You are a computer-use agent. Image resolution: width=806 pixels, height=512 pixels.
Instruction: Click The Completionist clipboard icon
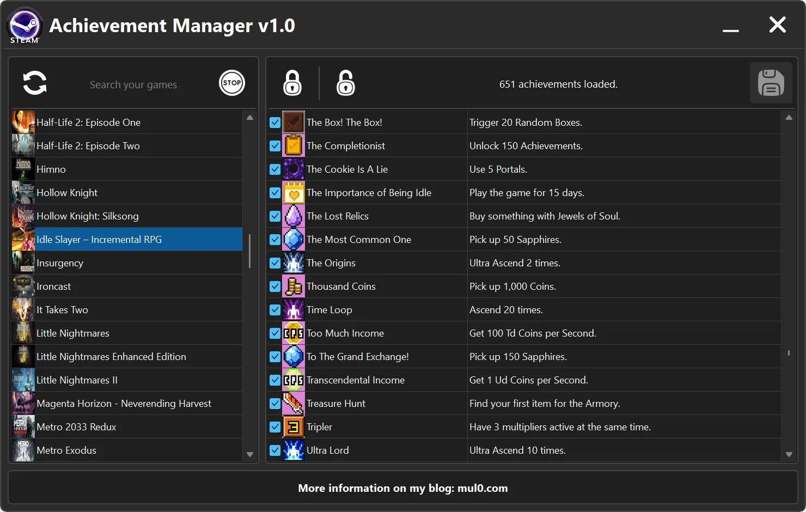click(294, 146)
